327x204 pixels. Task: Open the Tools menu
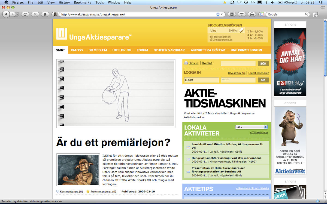tap(99, 2)
